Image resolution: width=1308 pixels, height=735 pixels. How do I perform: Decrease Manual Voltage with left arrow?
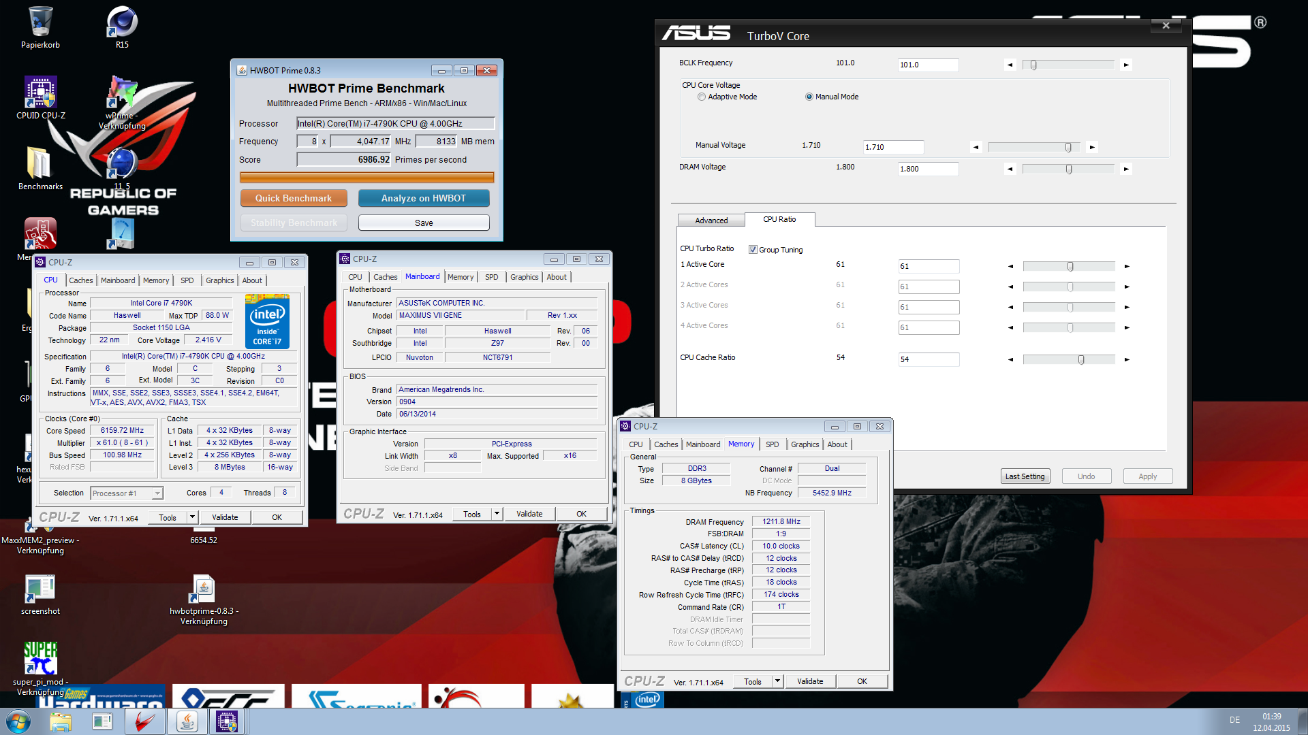tap(976, 147)
